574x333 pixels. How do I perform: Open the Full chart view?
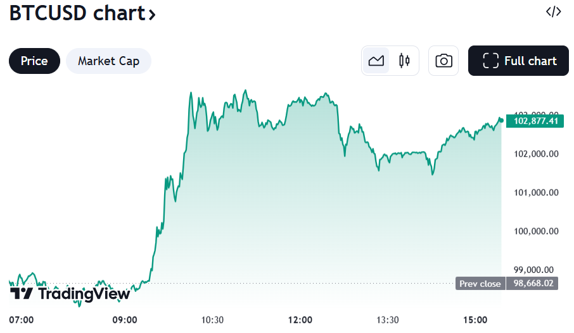(520, 61)
